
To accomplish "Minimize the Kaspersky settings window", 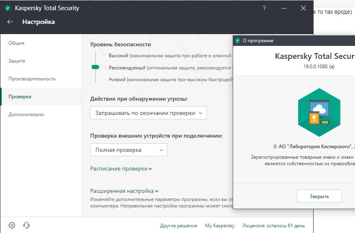I will (284, 8).
